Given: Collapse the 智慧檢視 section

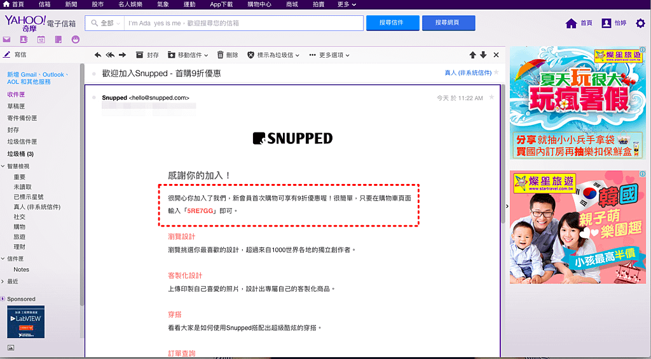Looking at the screenshot, I should coord(3,166).
